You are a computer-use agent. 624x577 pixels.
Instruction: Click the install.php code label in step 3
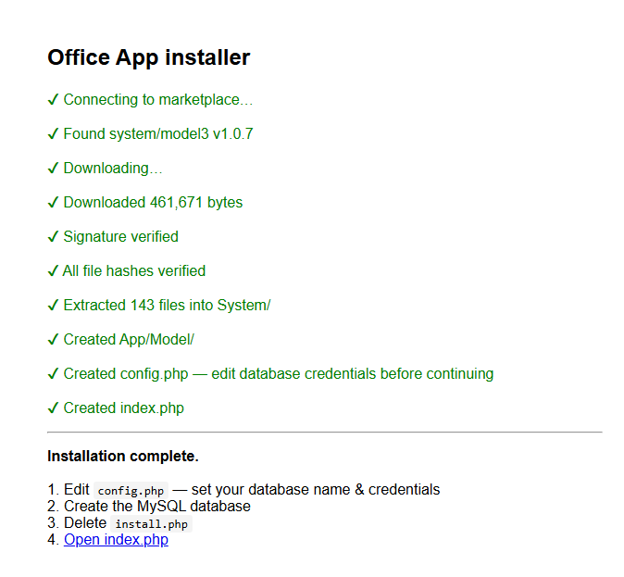(x=151, y=524)
